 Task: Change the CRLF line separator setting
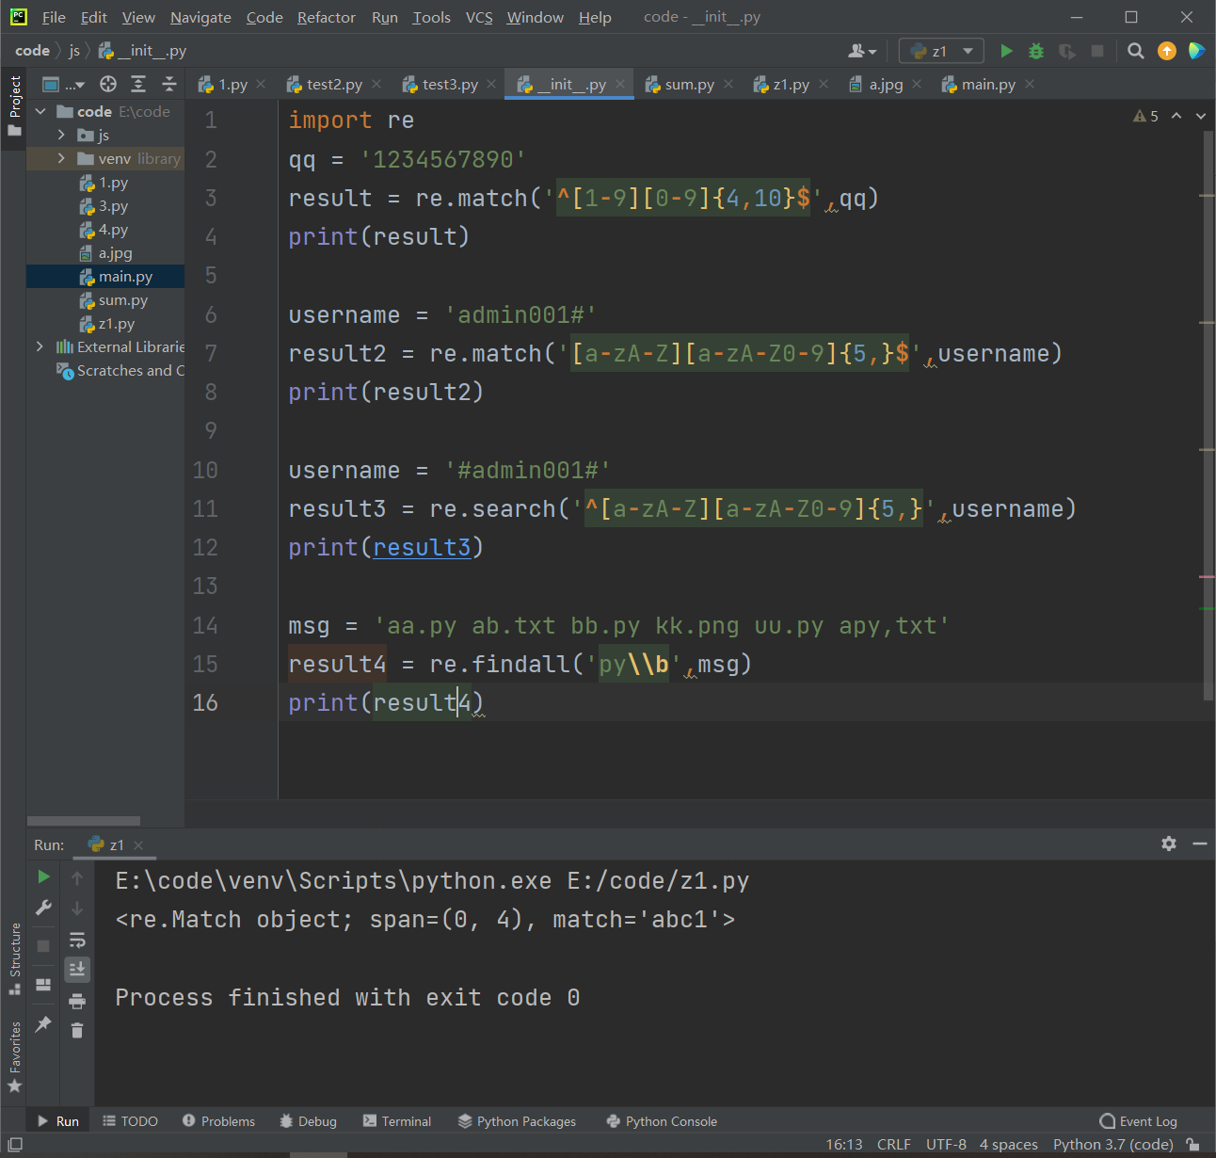pyautogui.click(x=893, y=1144)
